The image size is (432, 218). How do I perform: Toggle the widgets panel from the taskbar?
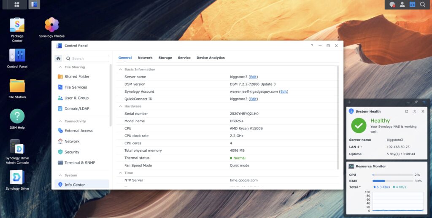coord(412,5)
